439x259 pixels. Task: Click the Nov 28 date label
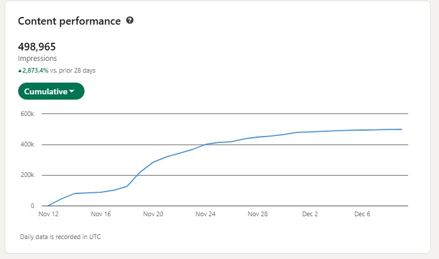(258, 214)
